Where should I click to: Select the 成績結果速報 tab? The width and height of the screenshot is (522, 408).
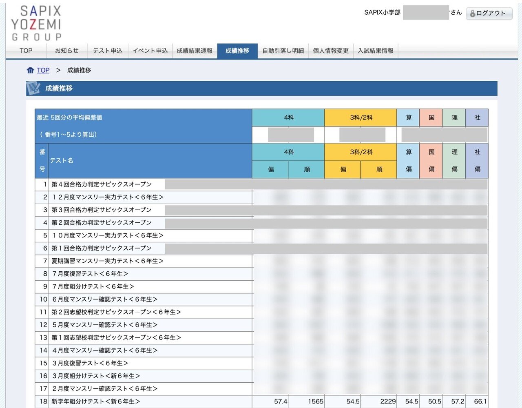(195, 51)
